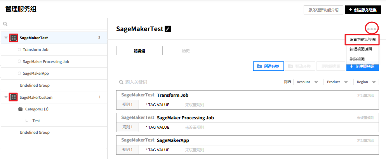Click the keyword search magnifier icon
The image size is (386, 159).
coord(122,82)
